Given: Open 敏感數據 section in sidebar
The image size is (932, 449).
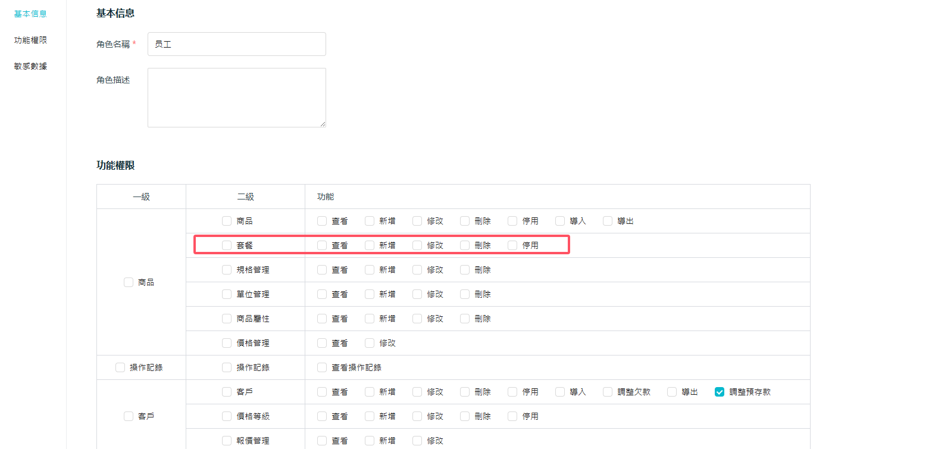Looking at the screenshot, I should [x=30, y=66].
